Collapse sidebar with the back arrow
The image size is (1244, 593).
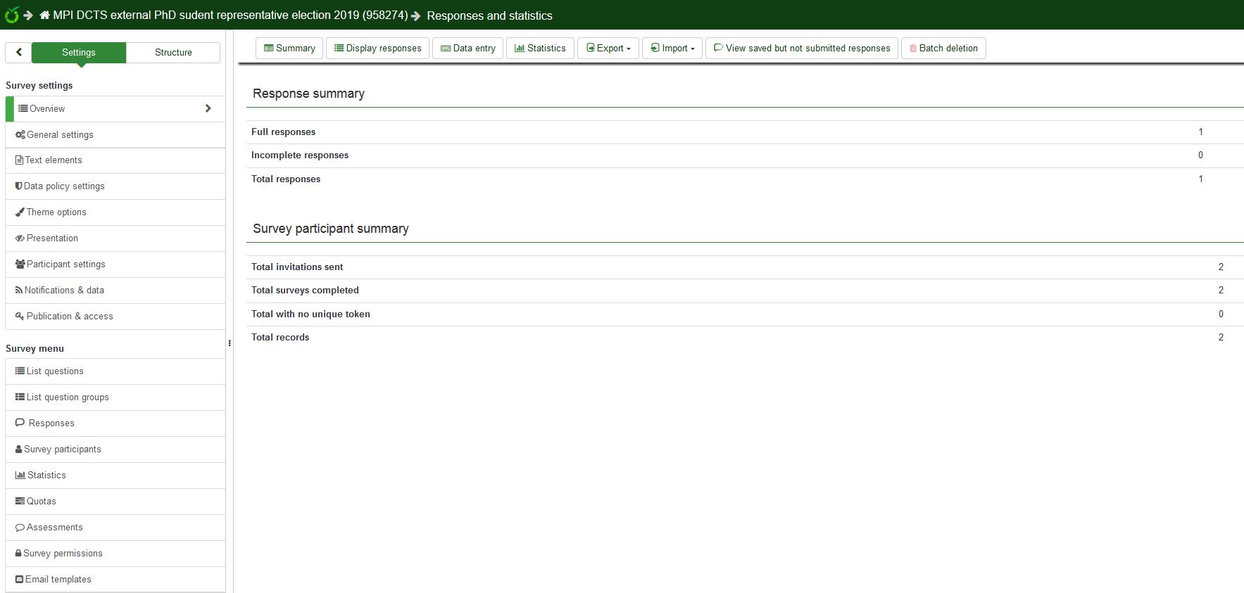click(19, 52)
